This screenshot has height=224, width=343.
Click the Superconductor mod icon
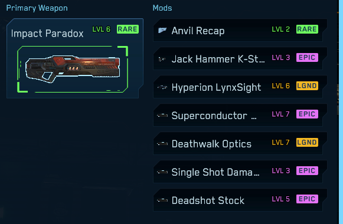162,116
